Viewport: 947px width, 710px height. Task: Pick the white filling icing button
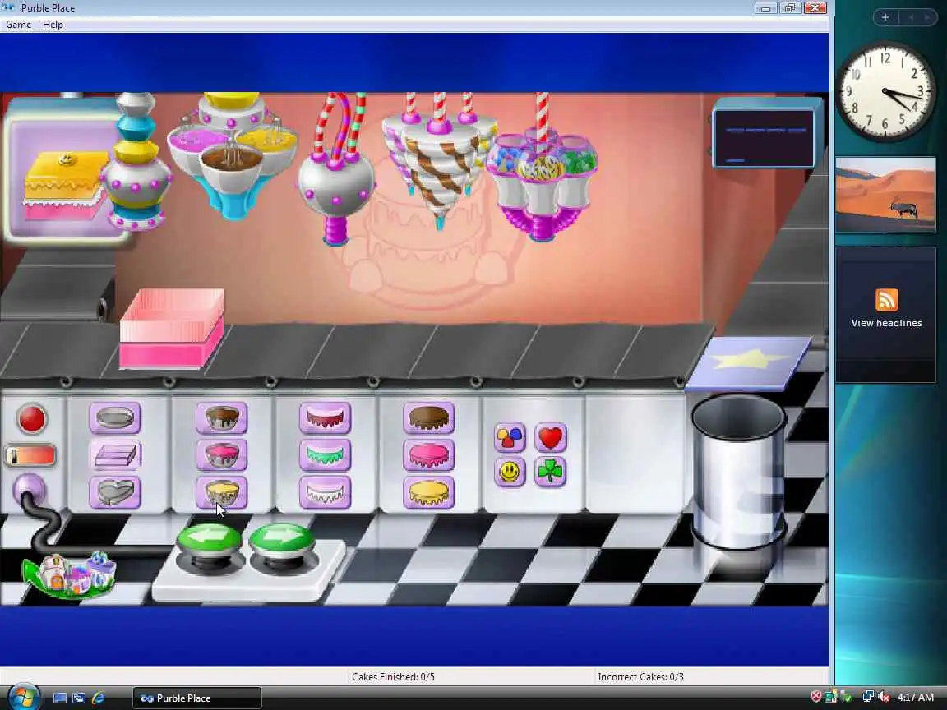click(x=325, y=492)
